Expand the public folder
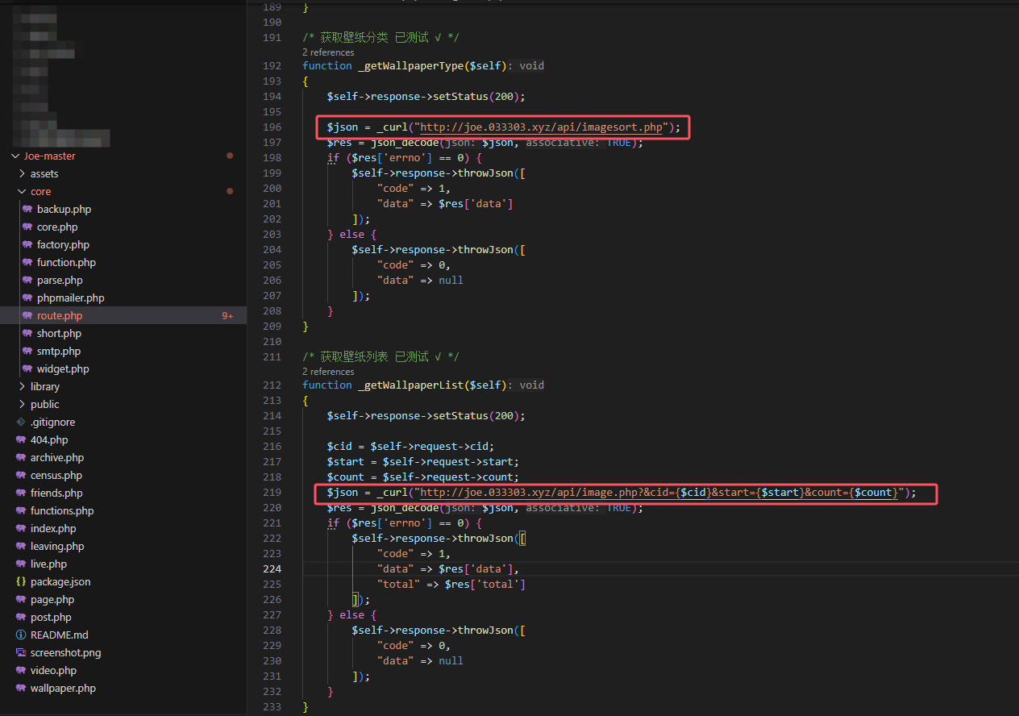The width and height of the screenshot is (1019, 716). point(22,404)
